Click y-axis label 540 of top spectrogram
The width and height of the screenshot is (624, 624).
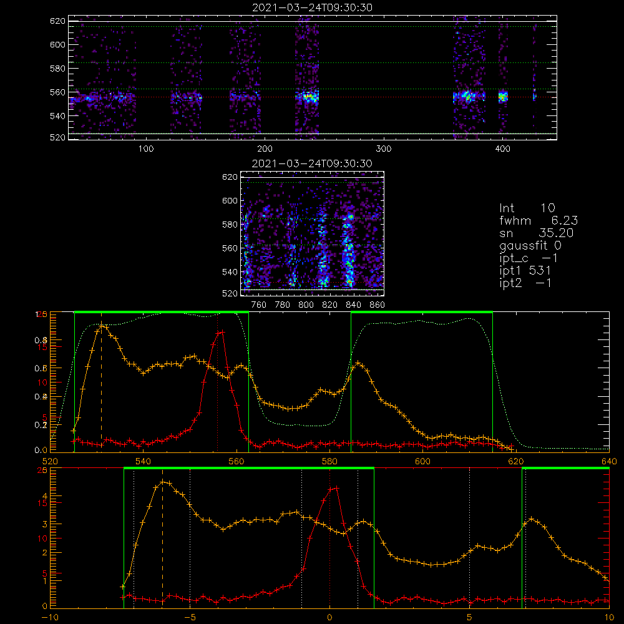(x=57, y=116)
